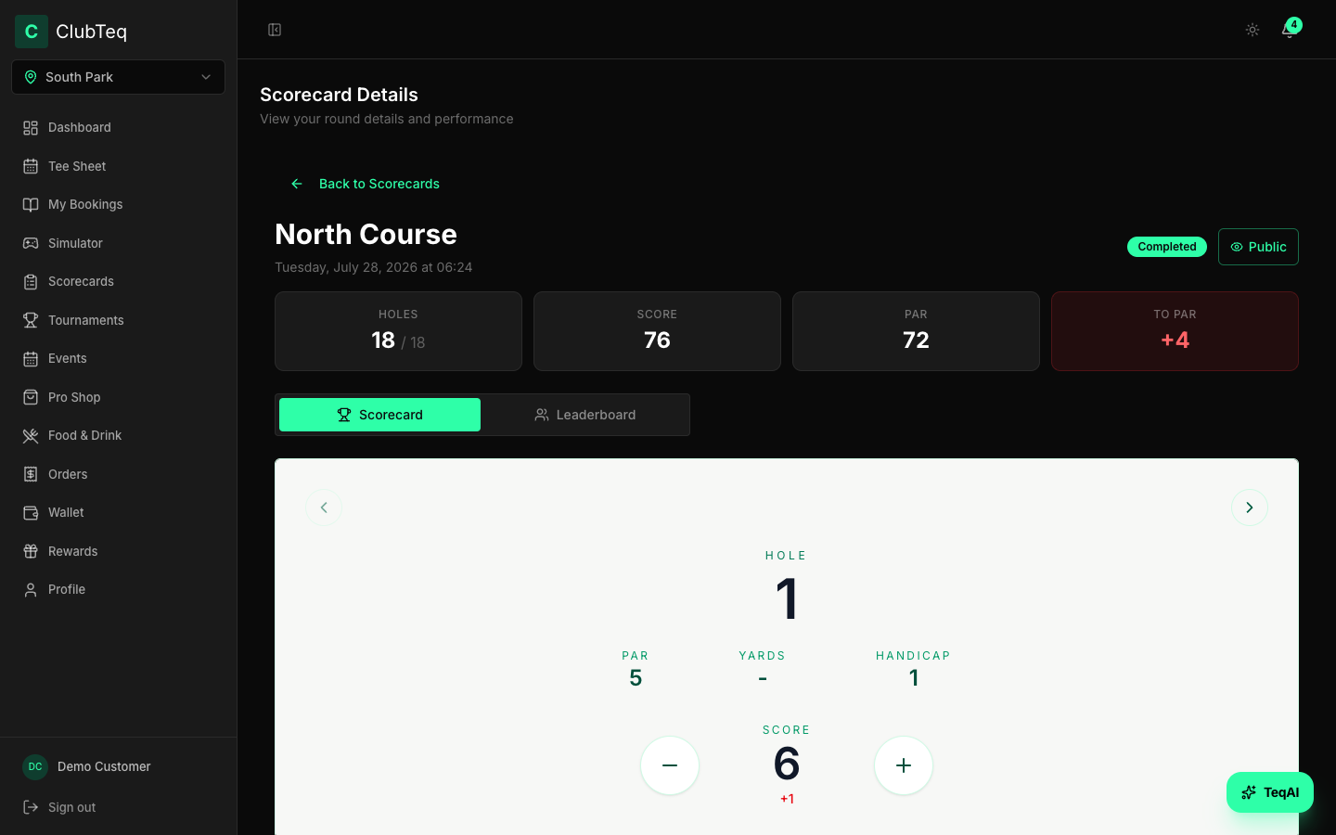
Task: Click the Score 76 card
Action: coord(657,331)
